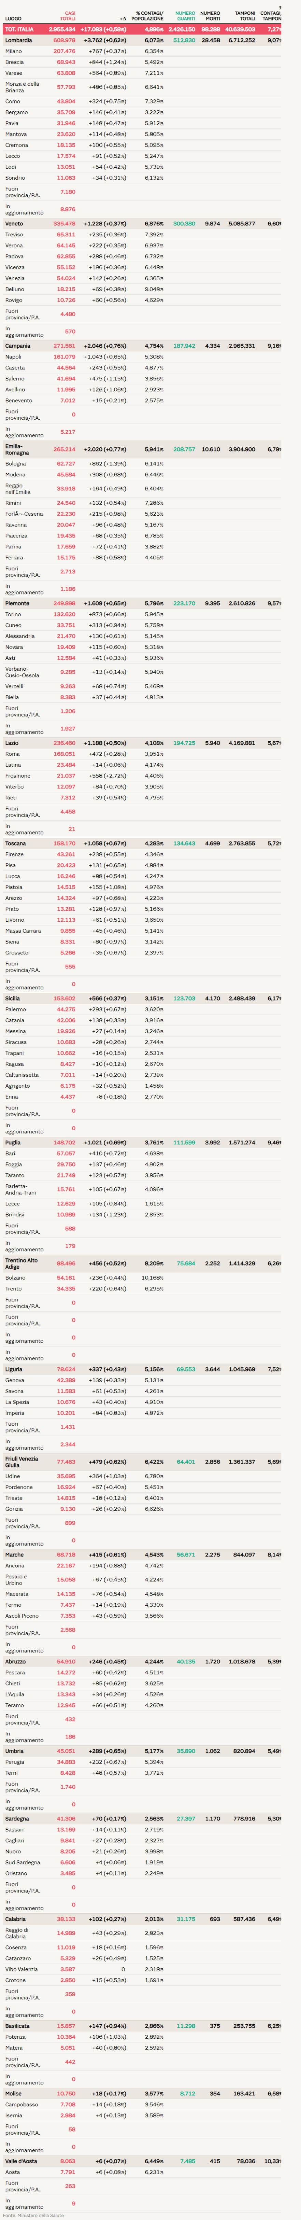Collapse the Campania region row
Image resolution: width=301 pixels, height=2220 pixels.
(x=17, y=346)
